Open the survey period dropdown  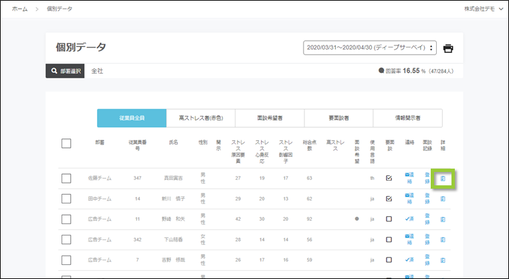[x=370, y=48]
